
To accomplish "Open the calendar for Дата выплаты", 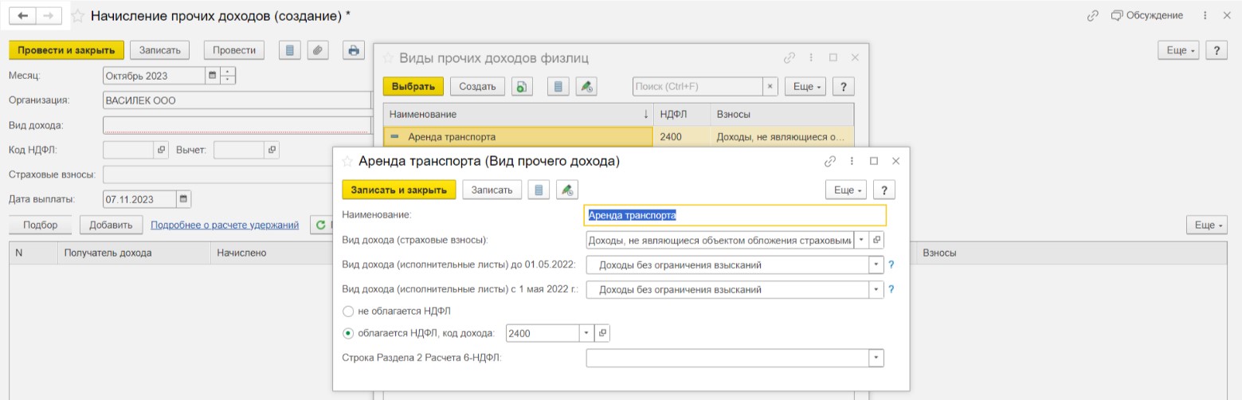I will tap(183, 199).
